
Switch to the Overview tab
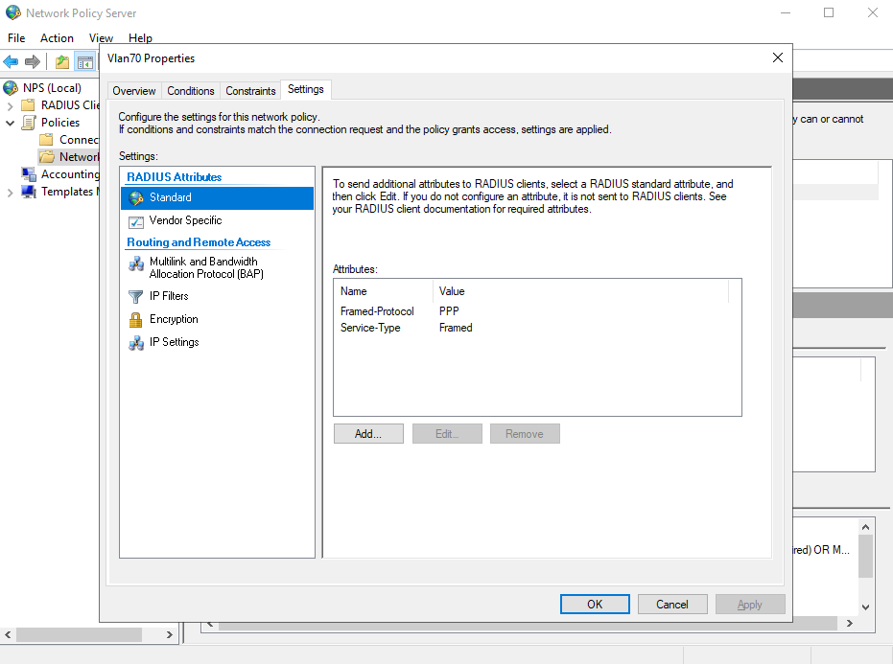tap(134, 91)
